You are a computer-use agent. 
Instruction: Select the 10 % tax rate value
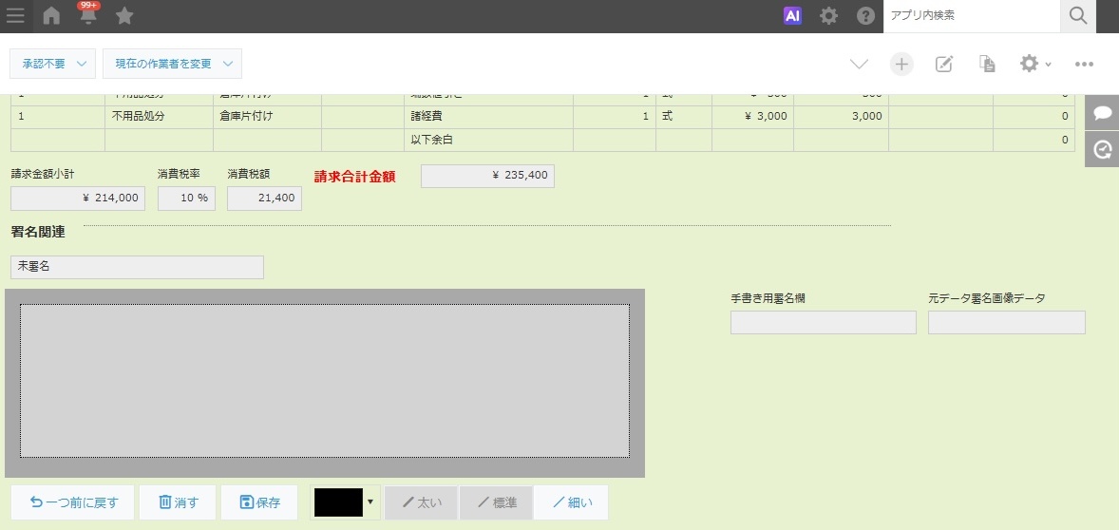(186, 199)
